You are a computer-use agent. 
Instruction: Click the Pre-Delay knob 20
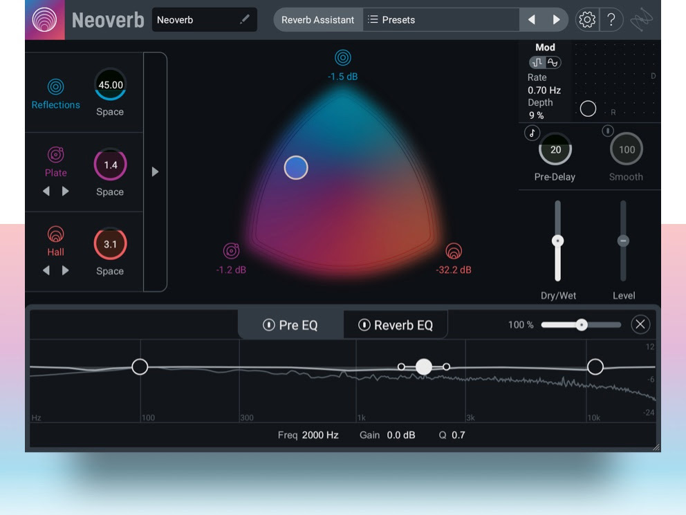coord(555,149)
